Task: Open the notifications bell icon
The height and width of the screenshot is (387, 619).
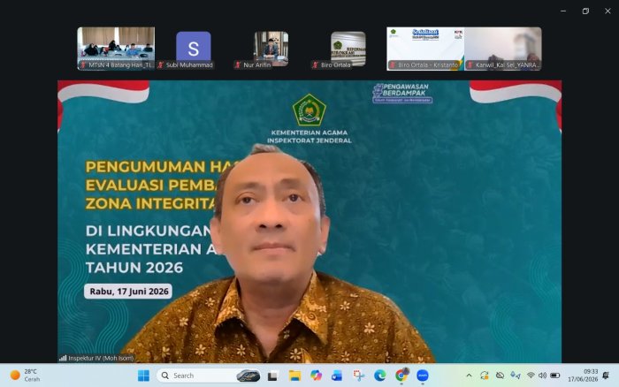Action: (606, 376)
